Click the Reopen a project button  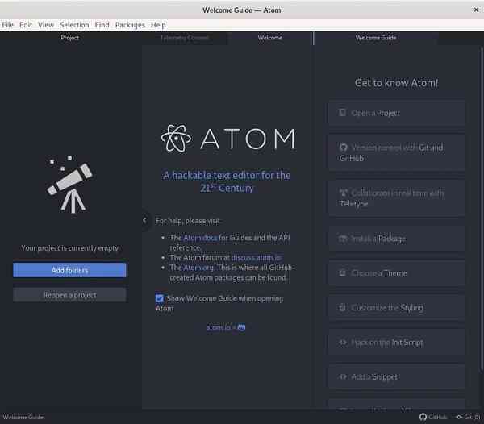click(x=69, y=295)
